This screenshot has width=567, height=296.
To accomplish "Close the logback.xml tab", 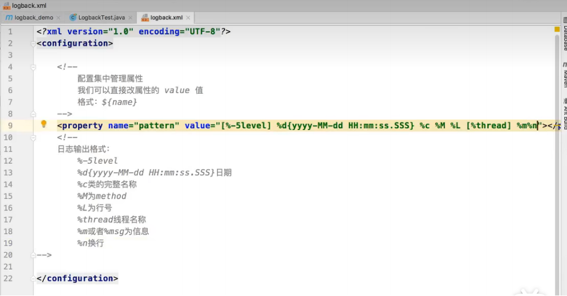I will [x=188, y=18].
